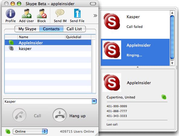The image size is (179, 136).
Task: Switch to the My Skype tab
Action: point(27,29)
